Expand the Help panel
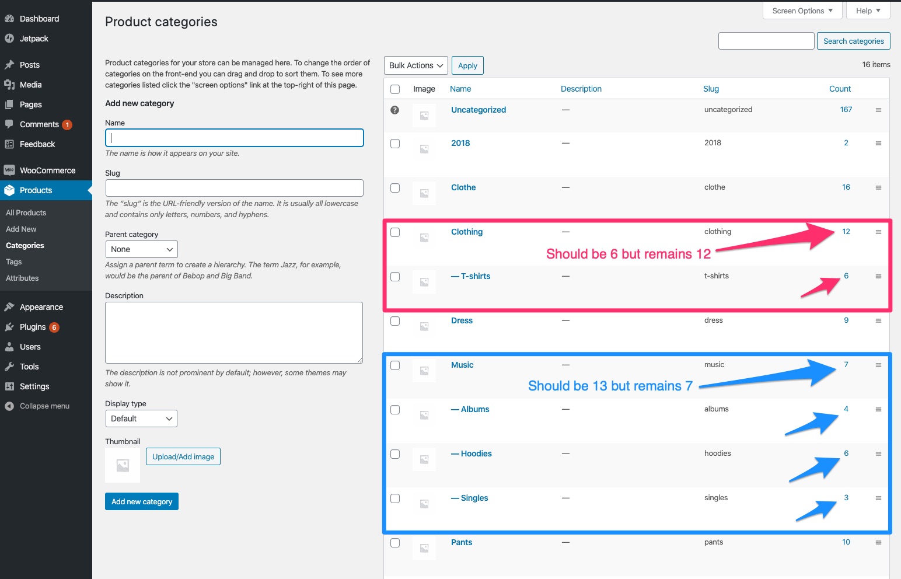The width and height of the screenshot is (901, 579). 868,11
